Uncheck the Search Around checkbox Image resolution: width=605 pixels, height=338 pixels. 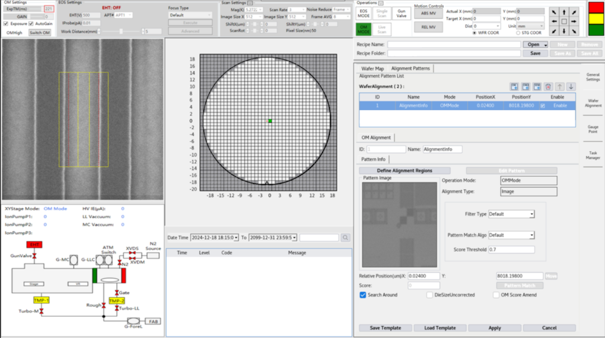(363, 295)
